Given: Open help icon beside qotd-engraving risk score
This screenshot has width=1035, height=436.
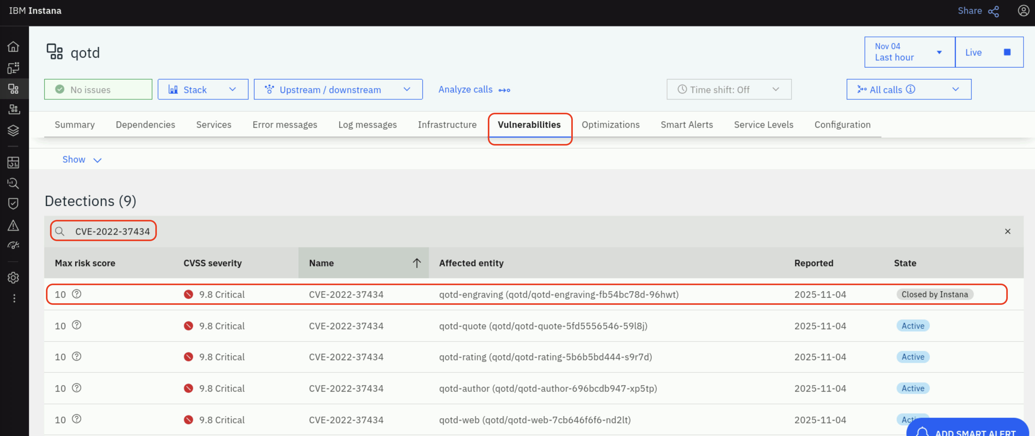Looking at the screenshot, I should tap(76, 294).
